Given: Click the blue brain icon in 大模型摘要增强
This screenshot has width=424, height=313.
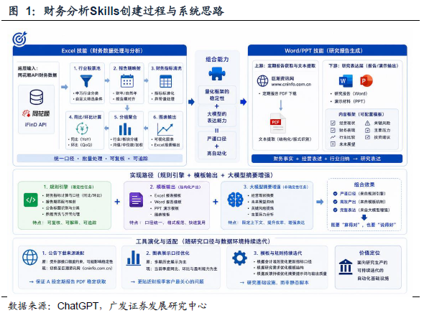Looking at the screenshot, I should [235, 200].
